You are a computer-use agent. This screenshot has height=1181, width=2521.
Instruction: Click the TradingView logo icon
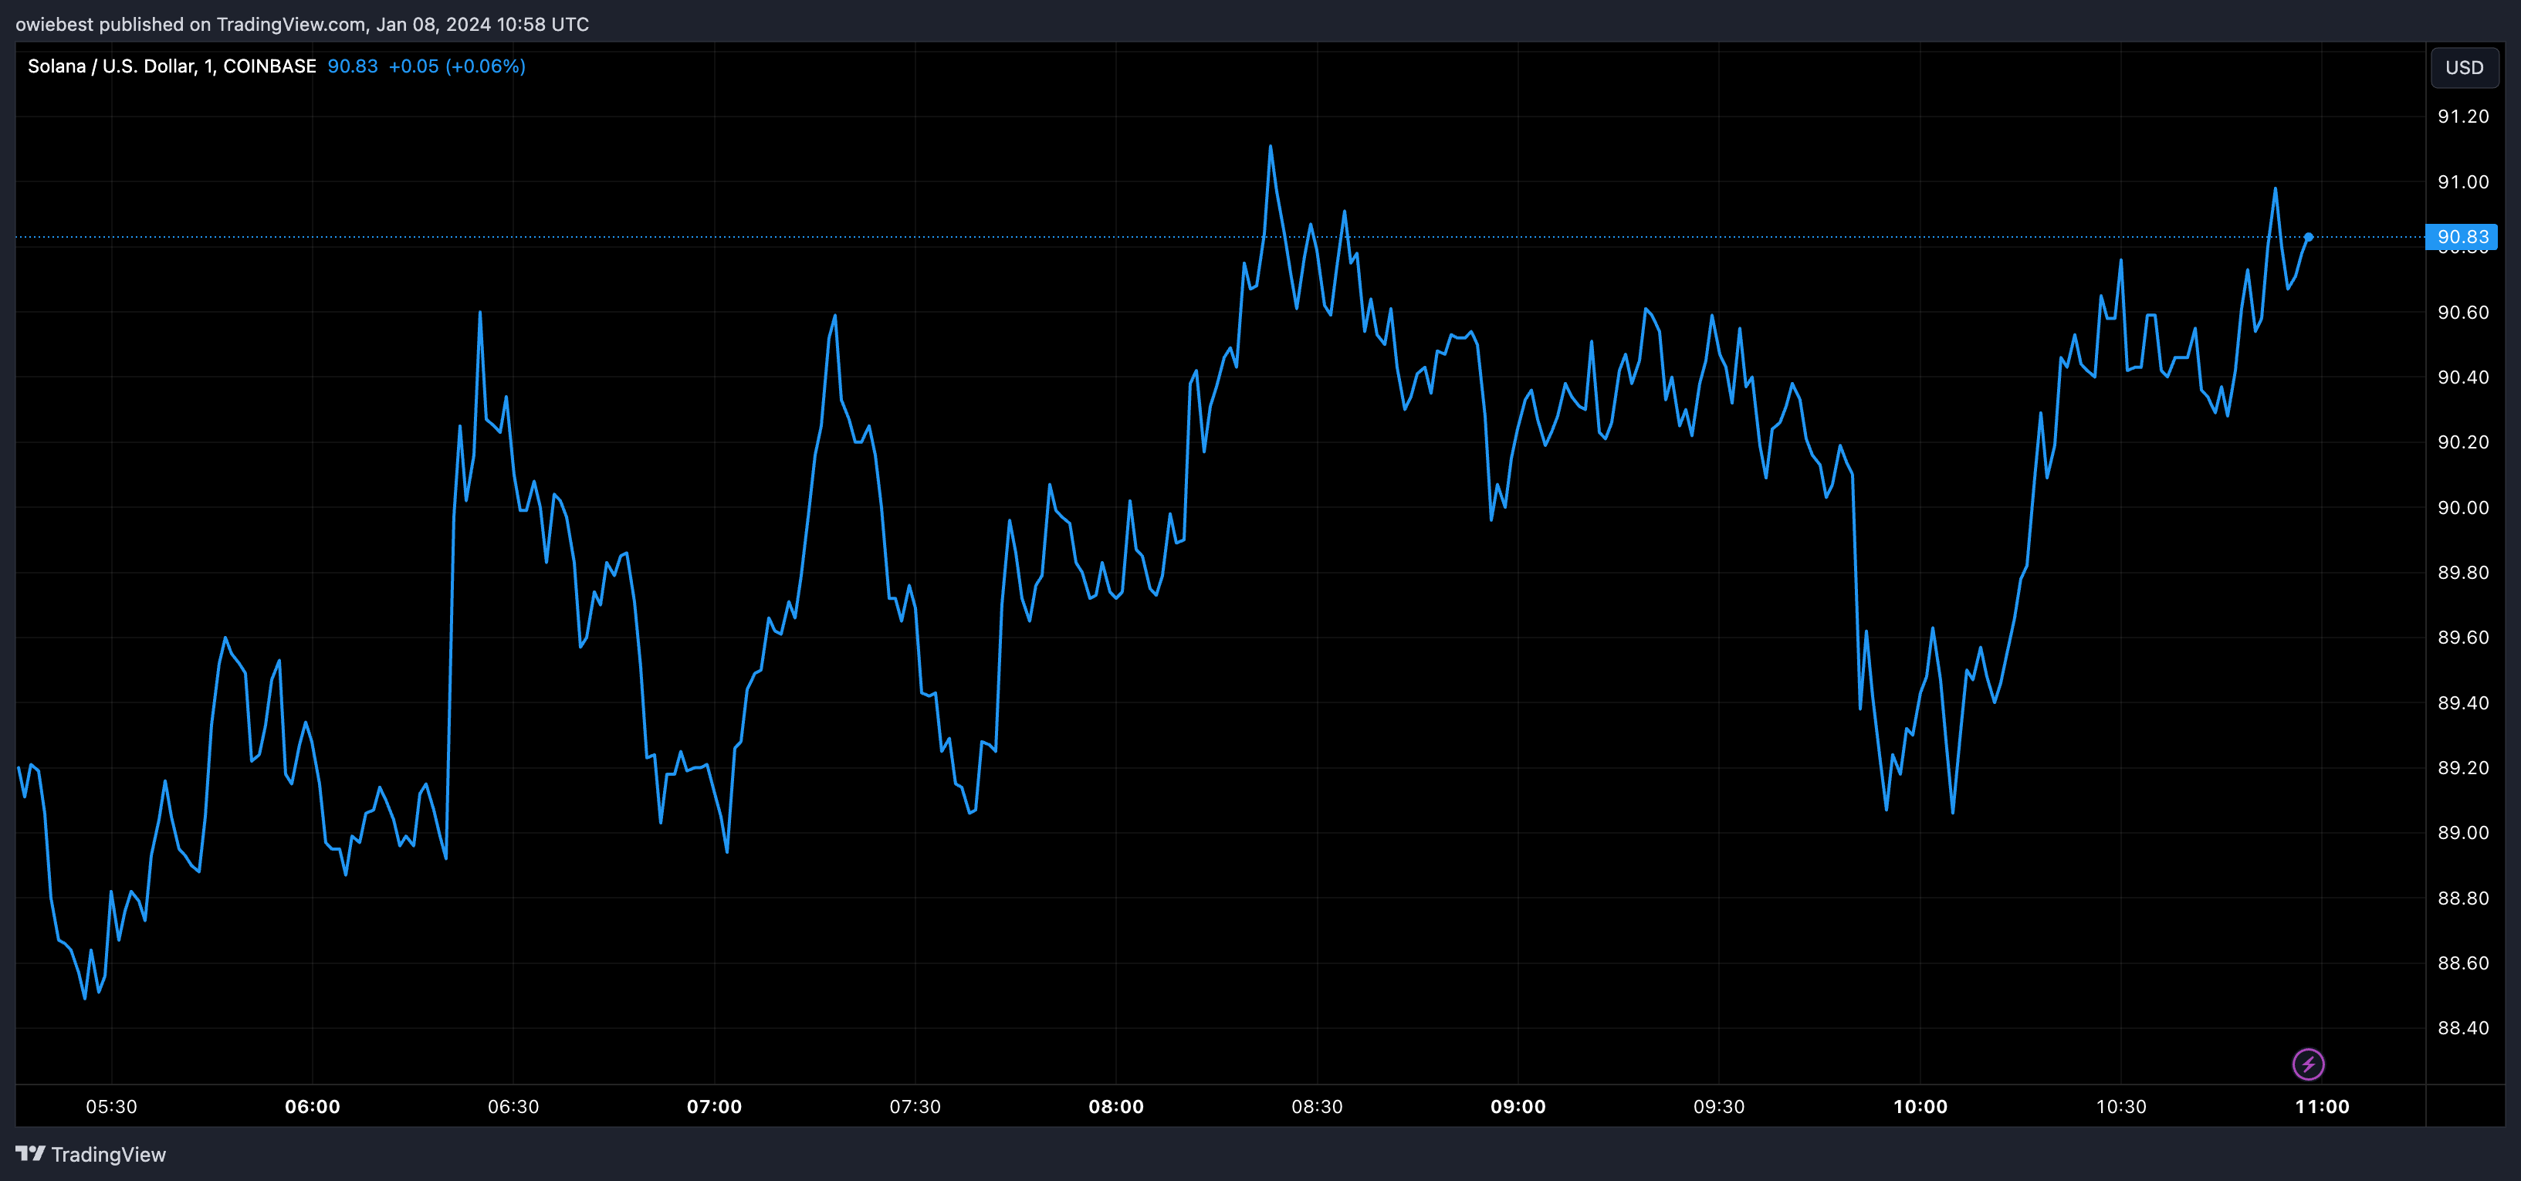point(30,1154)
